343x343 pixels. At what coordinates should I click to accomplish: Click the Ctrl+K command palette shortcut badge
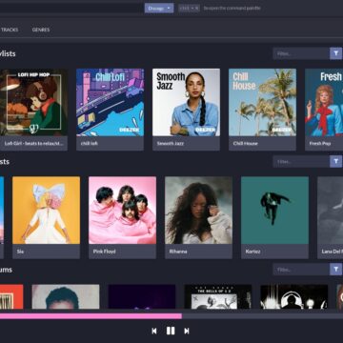coord(189,9)
